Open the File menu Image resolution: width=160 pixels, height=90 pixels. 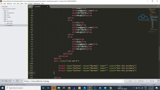pyautogui.click(x=1, y=3)
